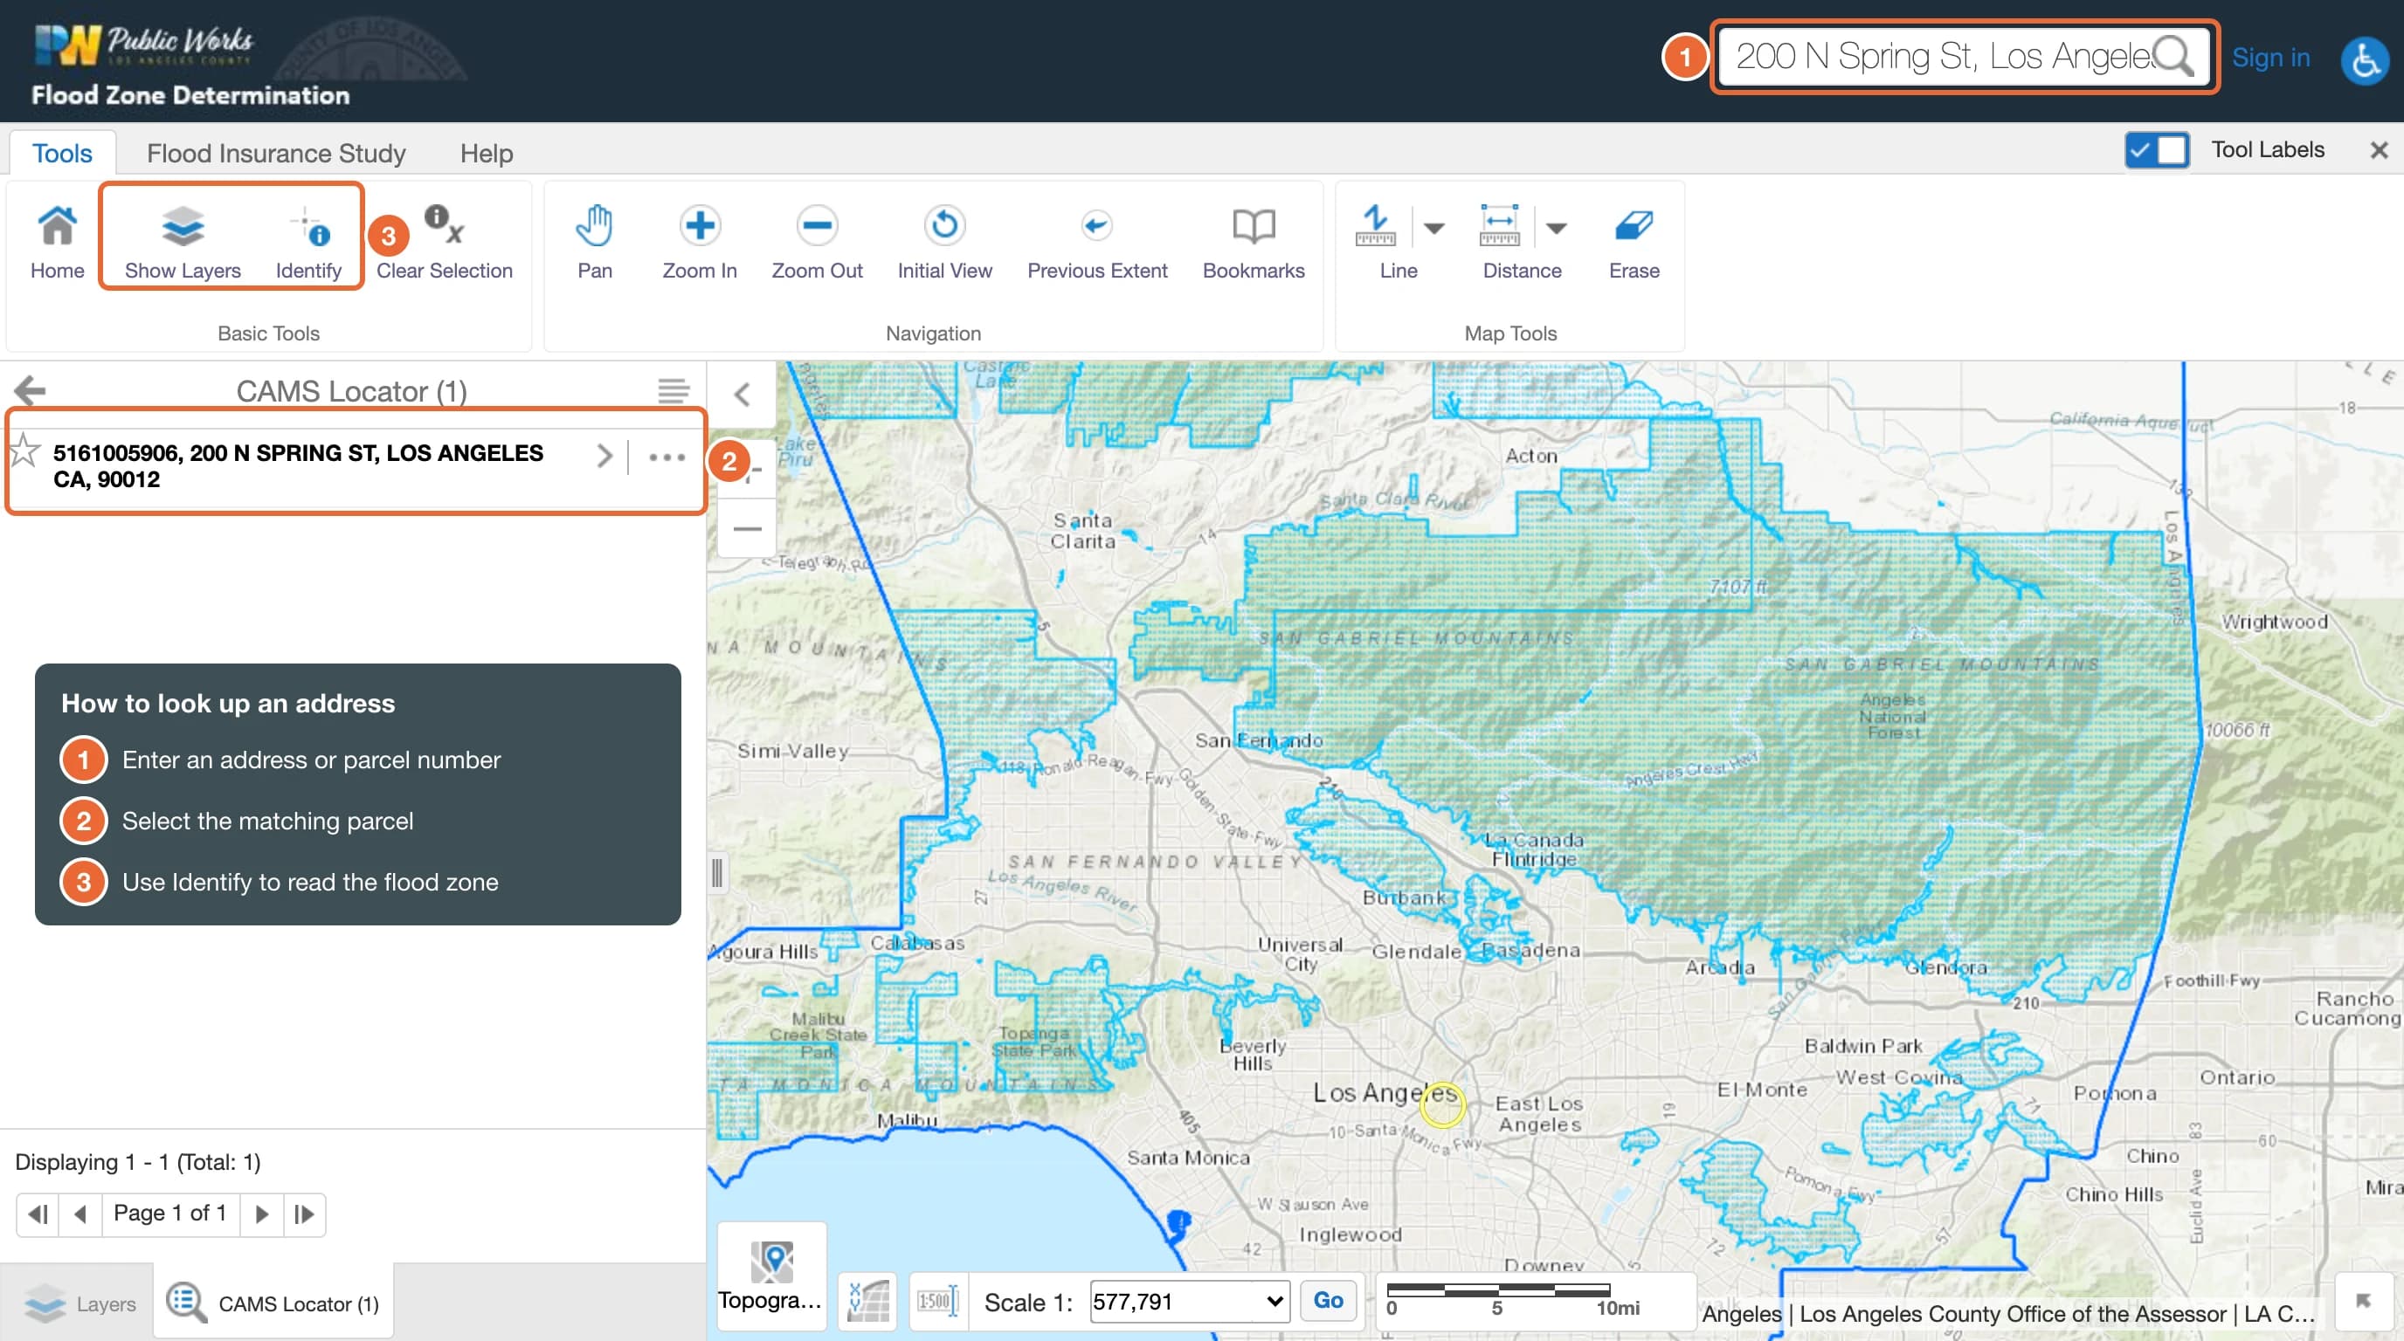Select the bottom CAMS Locator (1) tab
This screenshot has height=1341, width=2404.
click(273, 1303)
